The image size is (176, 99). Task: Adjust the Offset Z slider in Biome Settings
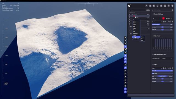(162, 30)
